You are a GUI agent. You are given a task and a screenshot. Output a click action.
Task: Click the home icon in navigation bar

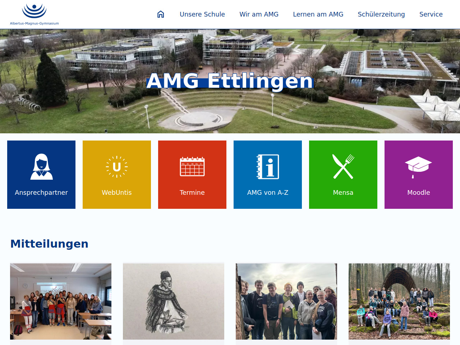pos(161,14)
